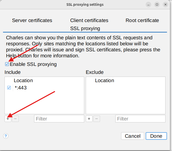Switch to the Server certificates tab
Image resolution: width=172 pixels, height=151 pixels.
point(32,21)
